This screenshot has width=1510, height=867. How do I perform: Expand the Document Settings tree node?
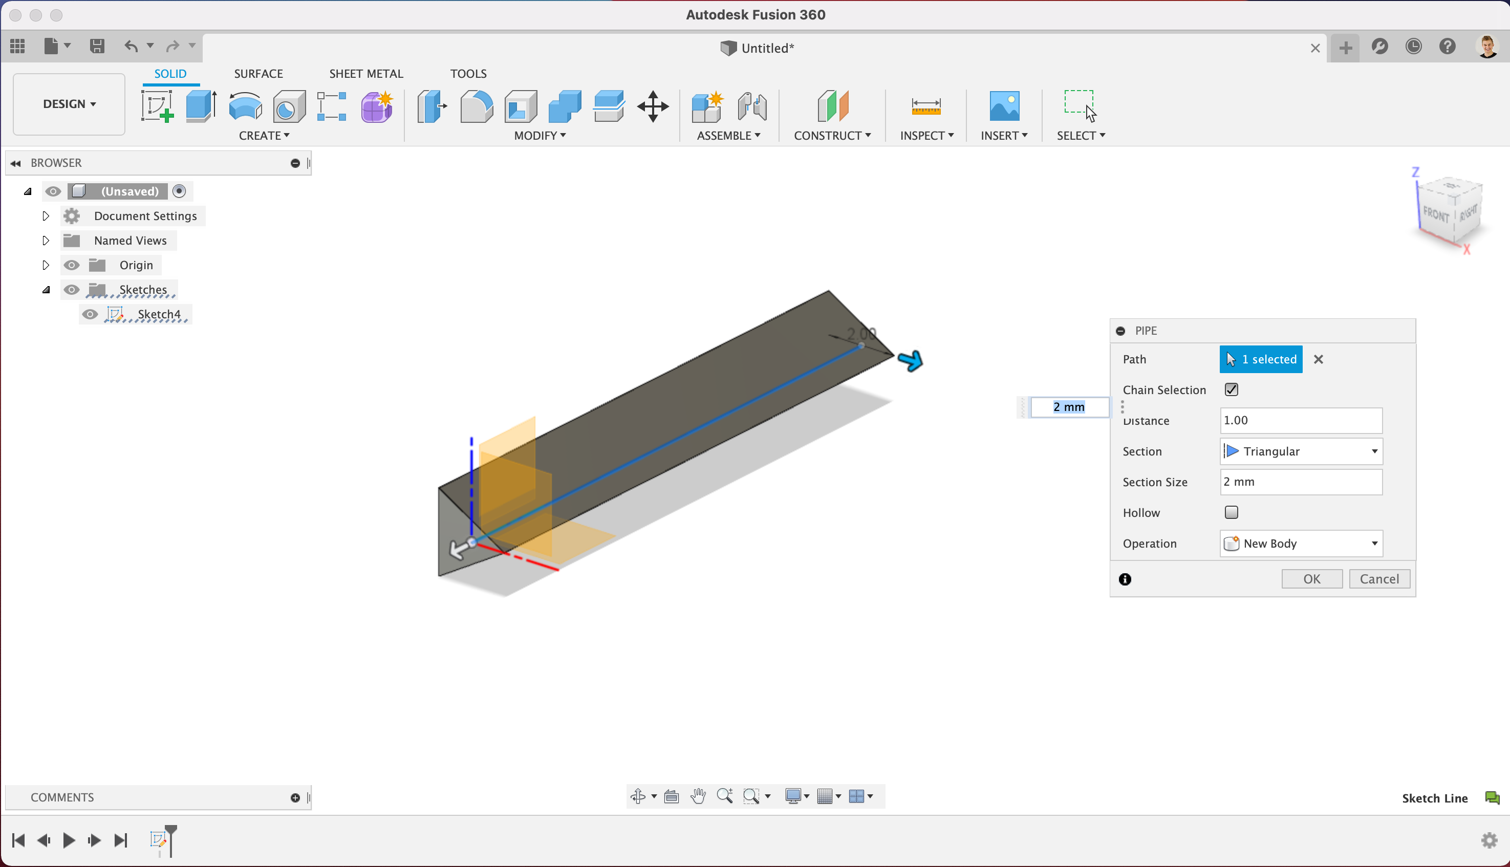[x=45, y=216]
